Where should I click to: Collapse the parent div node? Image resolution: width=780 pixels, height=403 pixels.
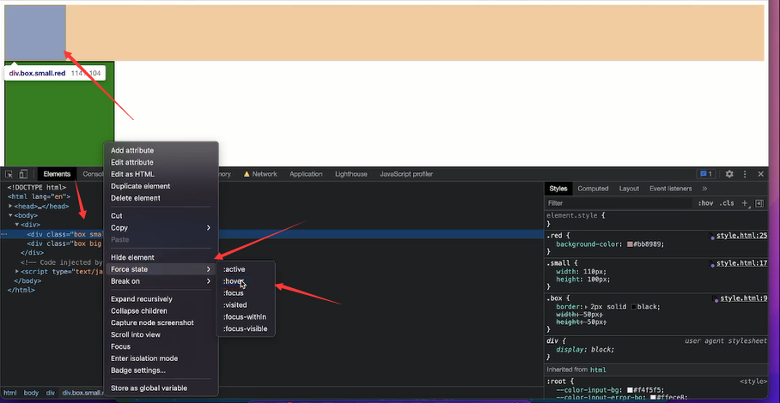[x=17, y=225]
